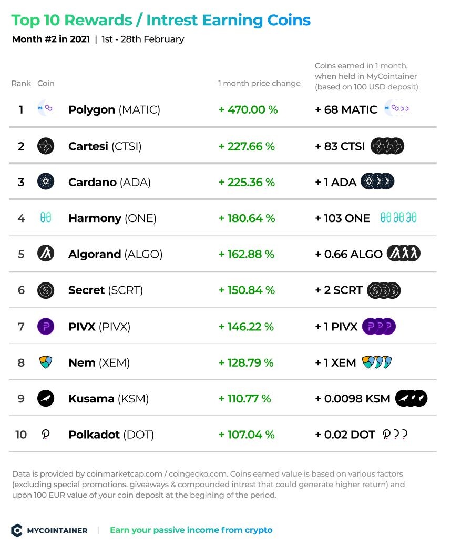Click the purple PIVX coin icon
Screen dimensions: 451x555
coord(46,326)
